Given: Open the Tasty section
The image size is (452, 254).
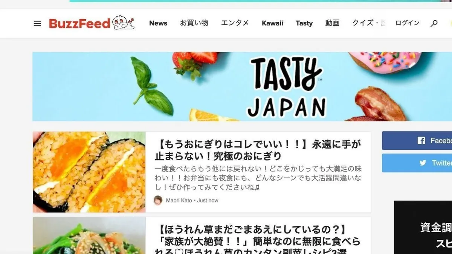Looking at the screenshot, I should [304, 23].
